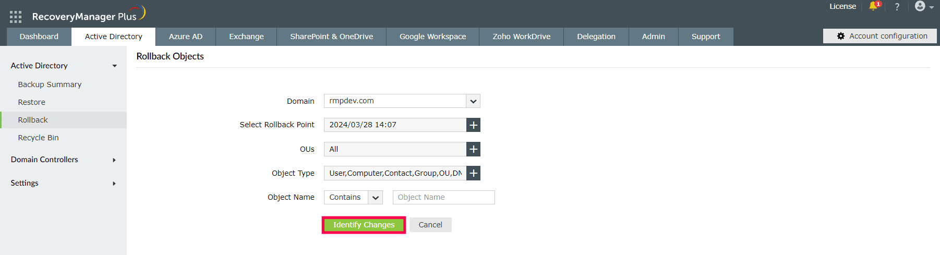Click the Identify Changes button

364,225
